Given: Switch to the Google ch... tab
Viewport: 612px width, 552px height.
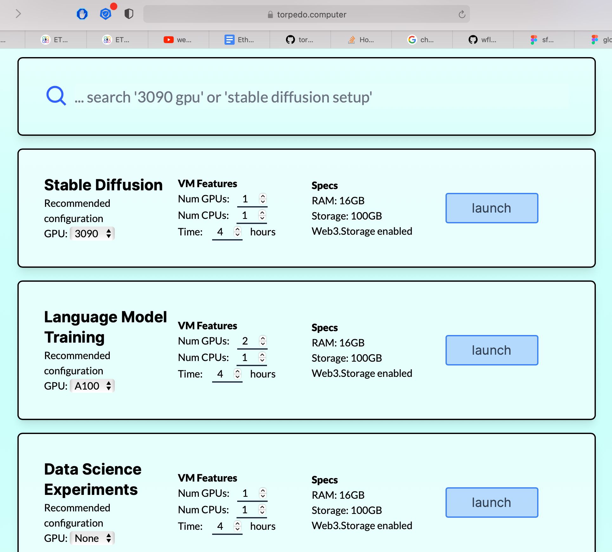Looking at the screenshot, I should (x=422, y=40).
